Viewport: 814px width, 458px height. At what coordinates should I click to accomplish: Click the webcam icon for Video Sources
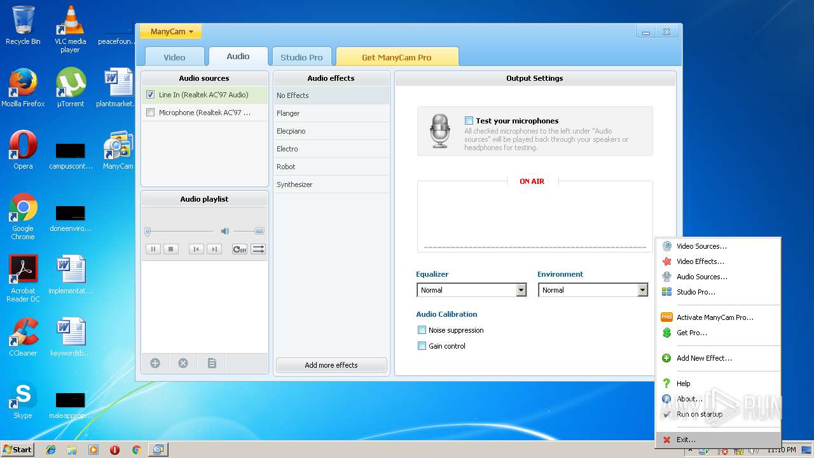[666, 246]
